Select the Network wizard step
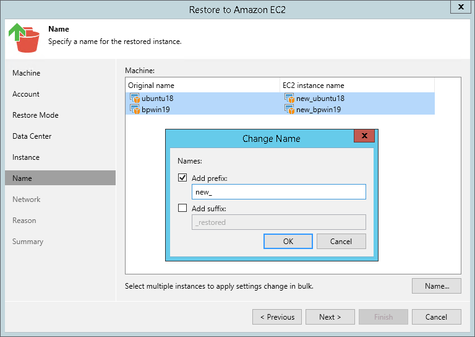Screen dimensions: 475x337 (x=27, y=199)
